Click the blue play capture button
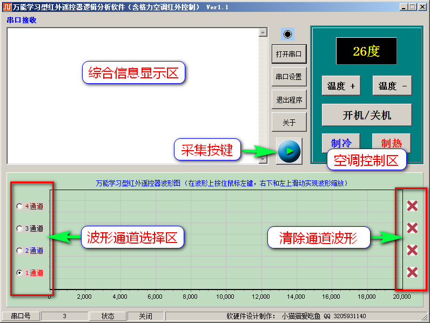Viewport: 430px width, 323px height. pyautogui.click(x=289, y=151)
